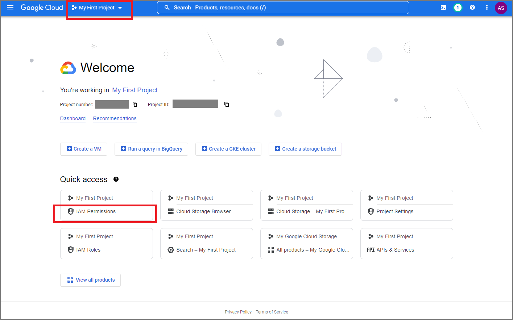This screenshot has height=320, width=513.
Task: Click the project icon above APIs & Services
Action: click(371, 236)
